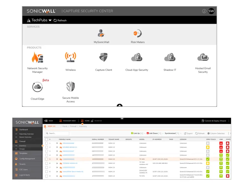239x184 pixels.
Task: Switch to Manager View
Action: tap(67, 121)
